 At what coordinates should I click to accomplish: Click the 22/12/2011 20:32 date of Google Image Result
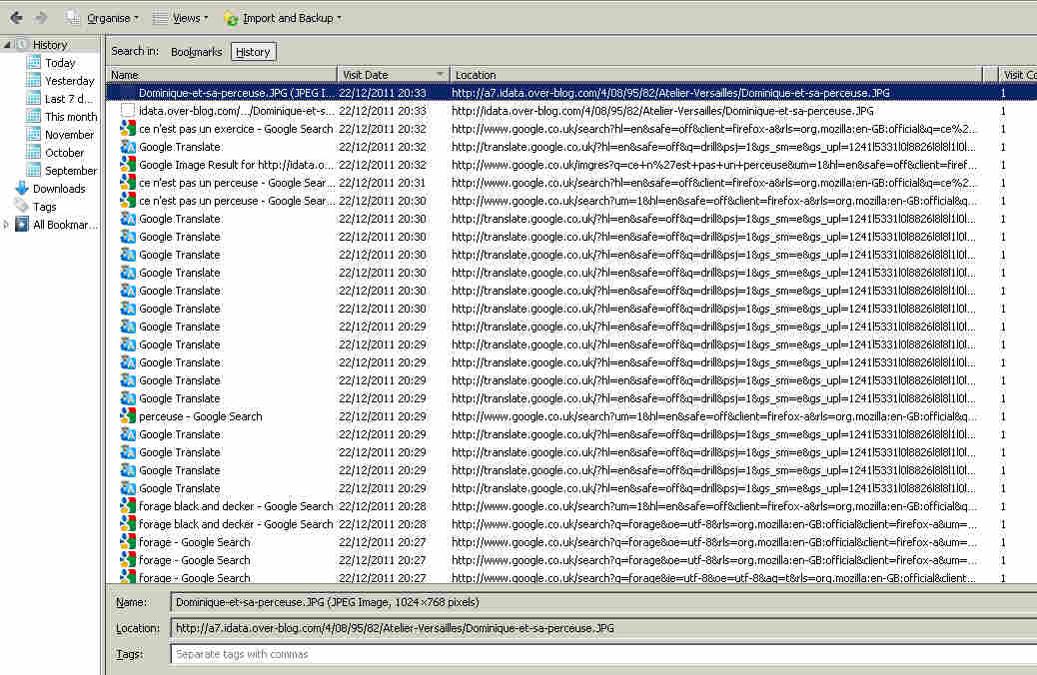(x=383, y=165)
